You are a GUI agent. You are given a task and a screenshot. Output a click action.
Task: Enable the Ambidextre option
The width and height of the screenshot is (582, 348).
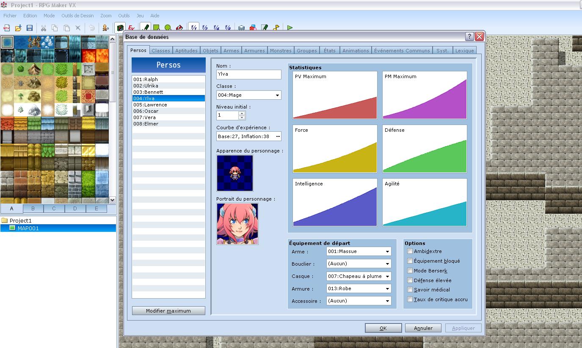[x=410, y=251]
